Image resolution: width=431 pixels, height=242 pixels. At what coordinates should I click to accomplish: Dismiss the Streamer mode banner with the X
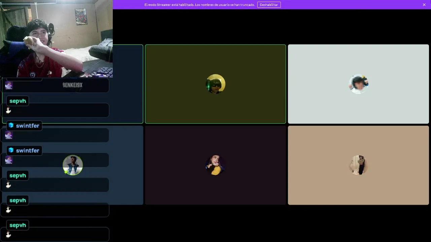(x=424, y=5)
